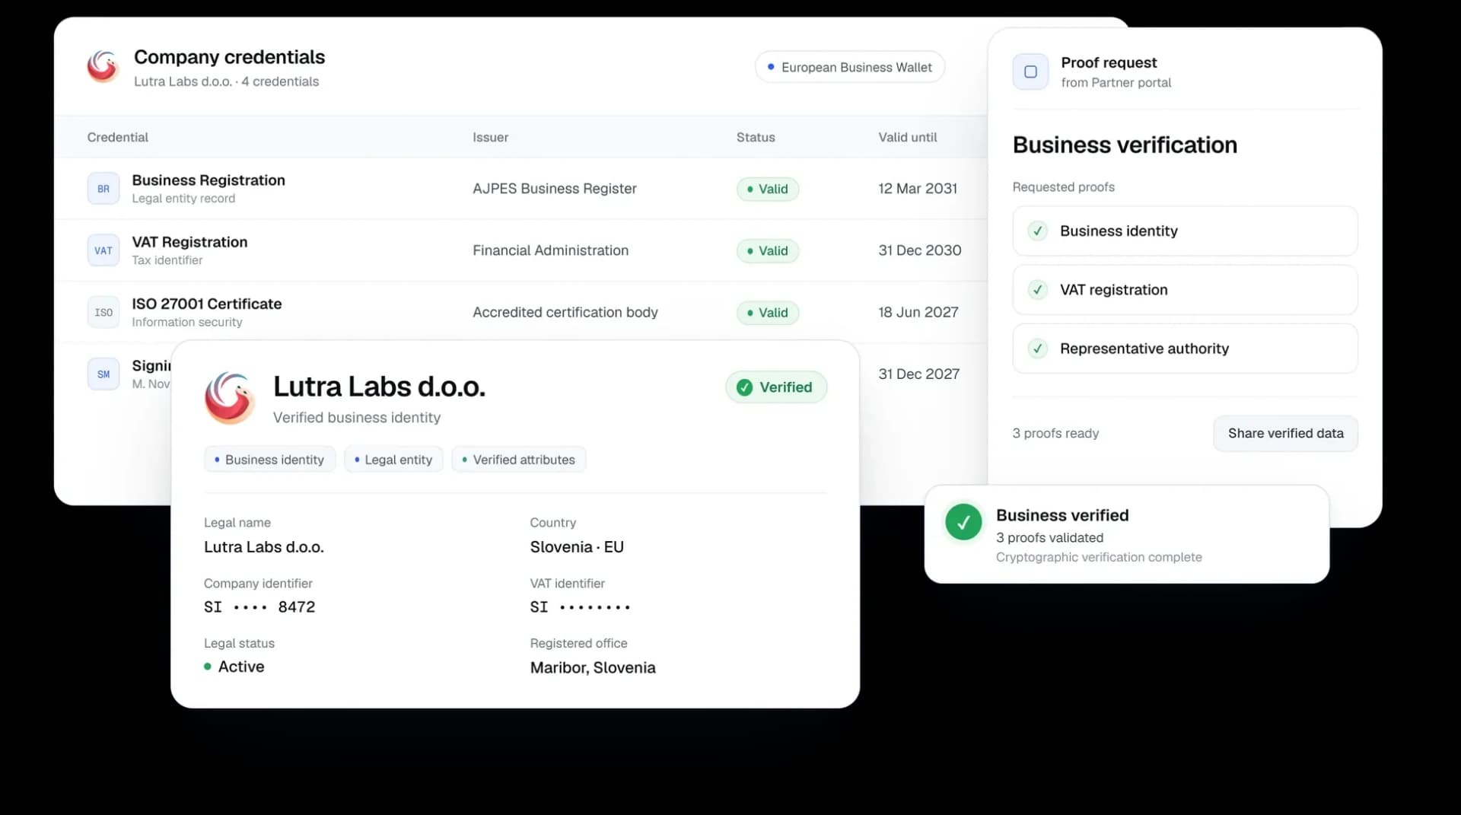Click the Legal name value Lutra Labs d.o.o.
This screenshot has height=815, width=1461.
pyautogui.click(x=264, y=547)
